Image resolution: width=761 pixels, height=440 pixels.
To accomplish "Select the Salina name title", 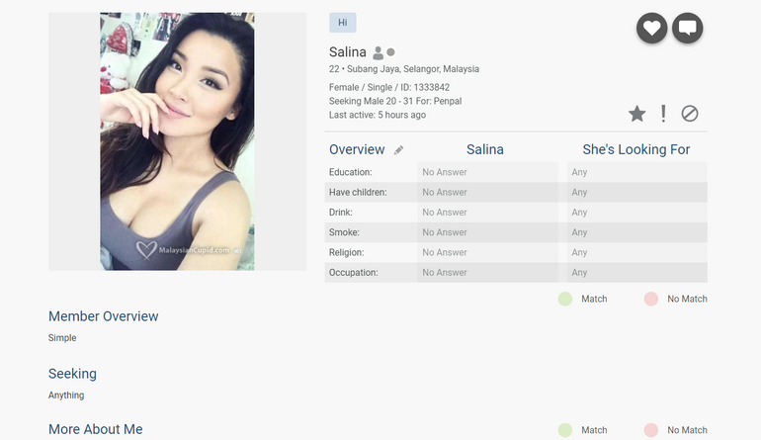I will tap(348, 52).
